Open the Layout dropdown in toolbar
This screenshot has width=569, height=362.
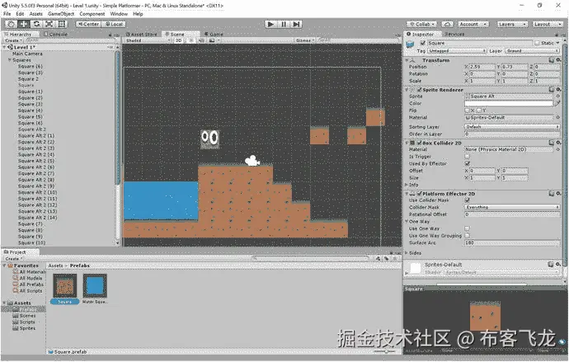547,24
